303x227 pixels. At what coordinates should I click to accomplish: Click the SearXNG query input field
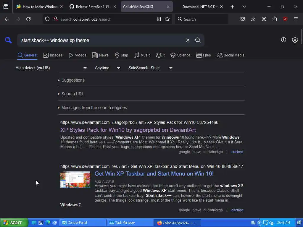click(101, 40)
